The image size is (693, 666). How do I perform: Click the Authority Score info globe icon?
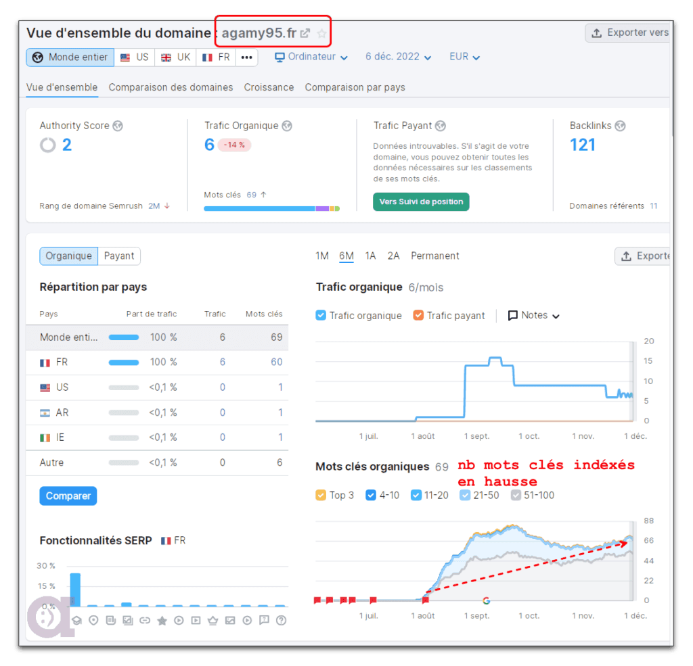pyautogui.click(x=118, y=126)
